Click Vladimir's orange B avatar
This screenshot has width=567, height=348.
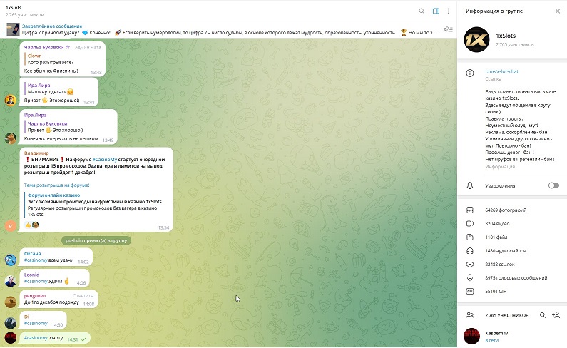click(11, 226)
